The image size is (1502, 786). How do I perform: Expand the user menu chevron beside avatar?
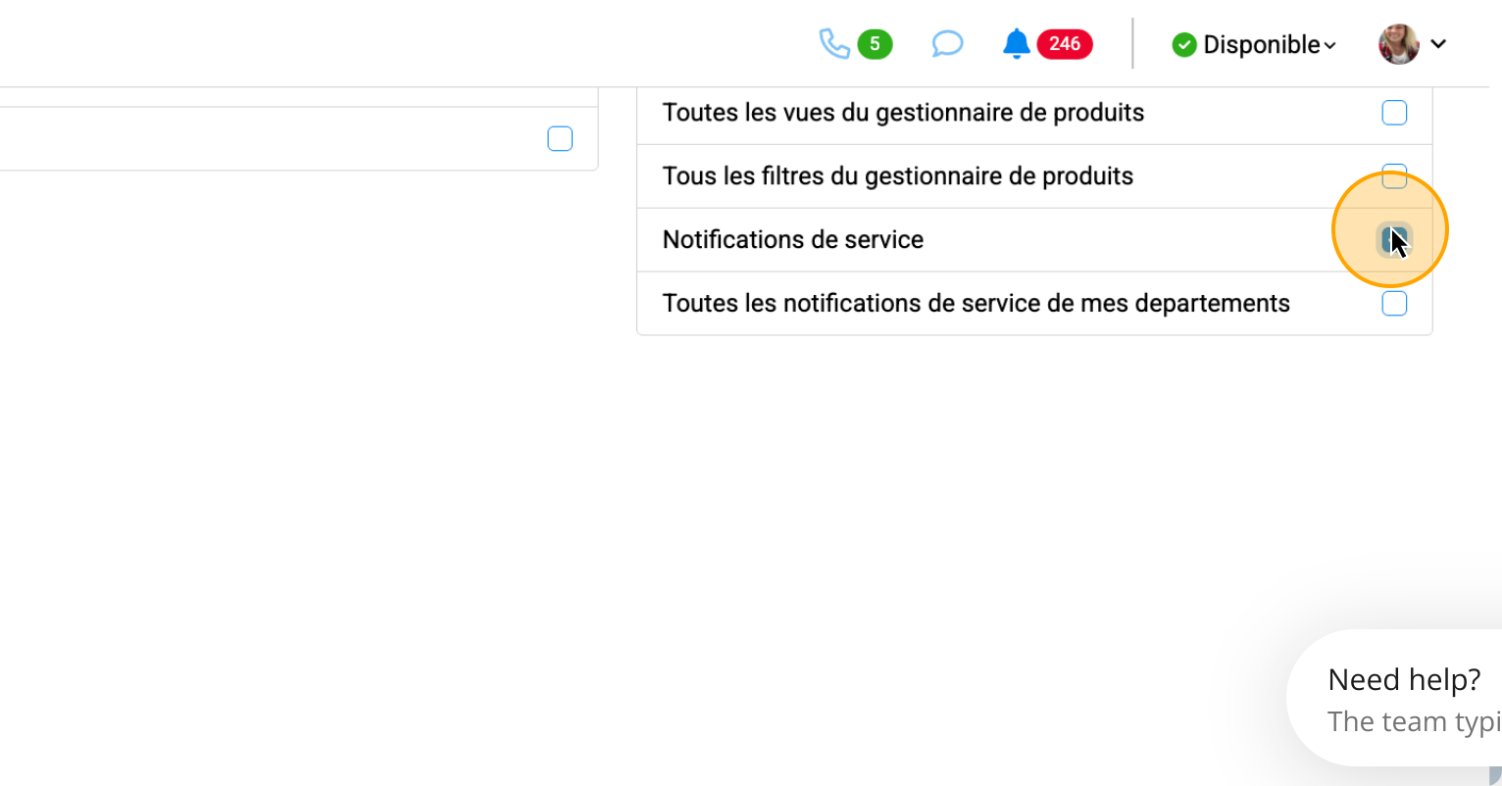click(1438, 44)
